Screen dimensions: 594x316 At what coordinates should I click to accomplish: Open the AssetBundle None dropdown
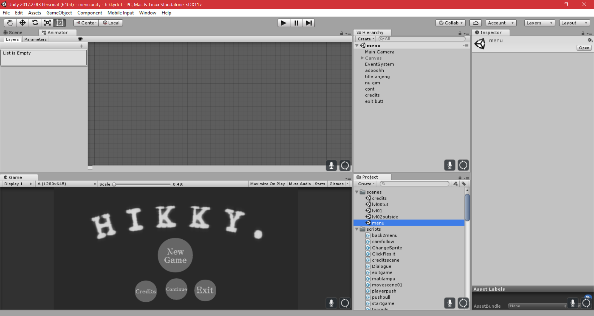pyautogui.click(x=537, y=306)
